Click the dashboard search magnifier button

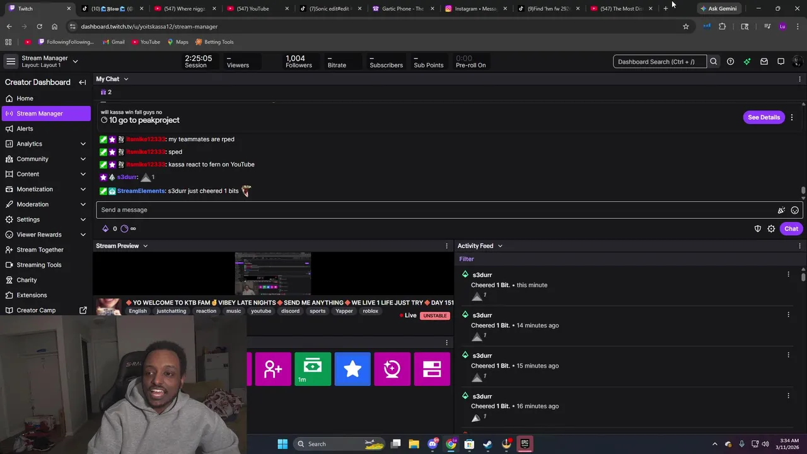point(714,62)
